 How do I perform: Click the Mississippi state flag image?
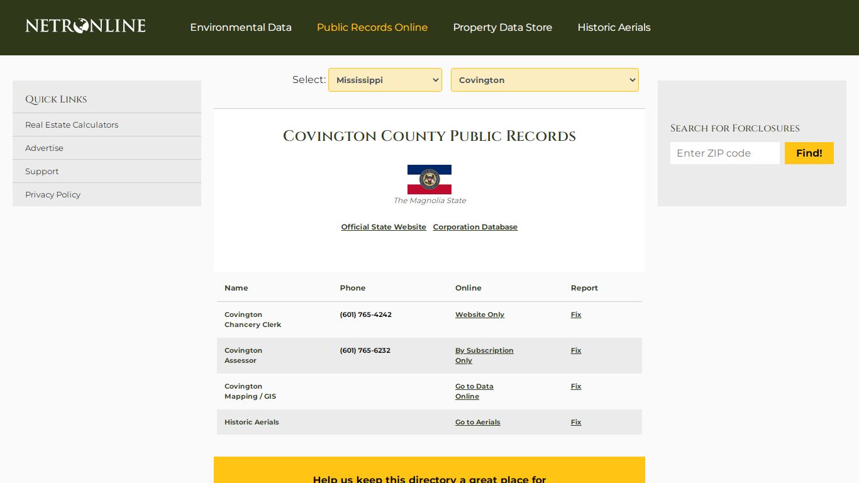click(429, 179)
